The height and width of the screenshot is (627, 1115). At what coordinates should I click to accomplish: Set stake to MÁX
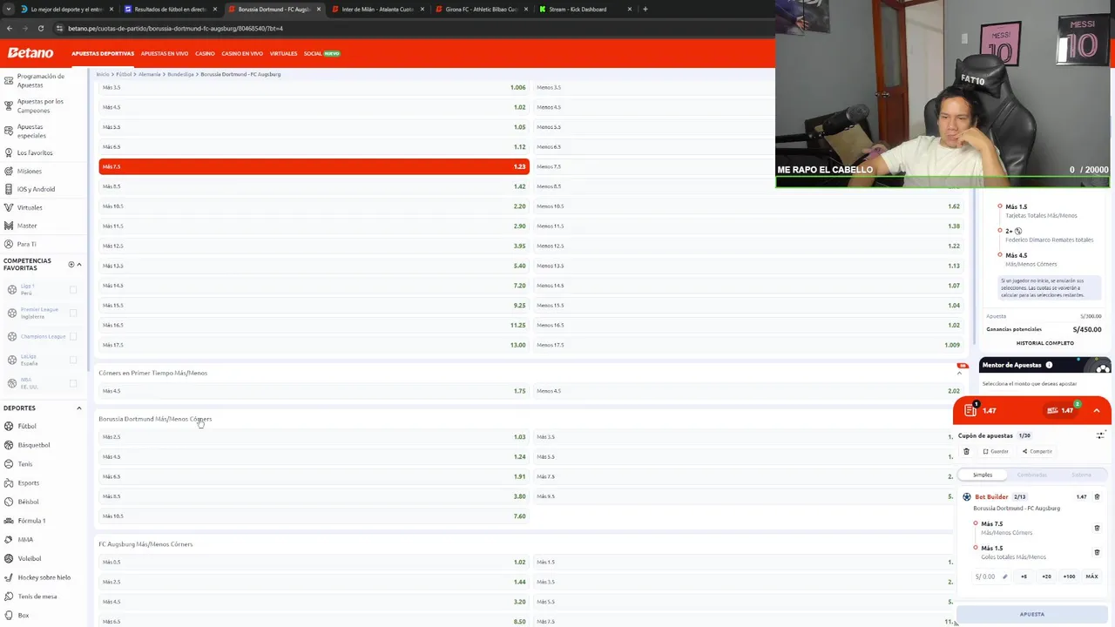[1091, 576]
